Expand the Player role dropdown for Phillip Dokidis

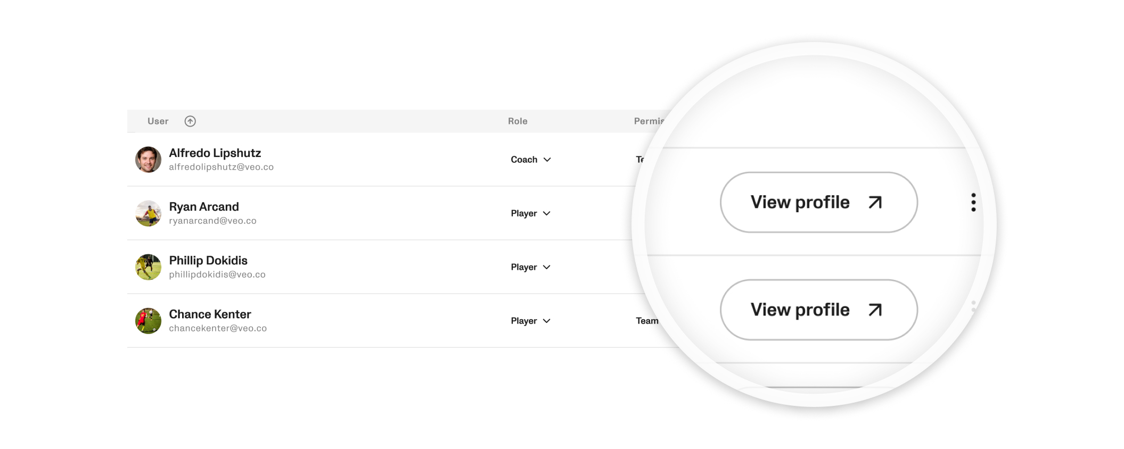coord(531,267)
